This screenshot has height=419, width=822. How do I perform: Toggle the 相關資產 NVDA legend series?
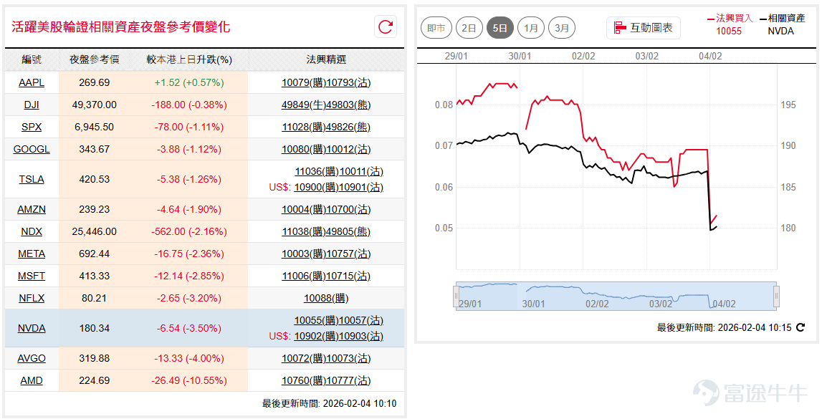tap(782, 24)
